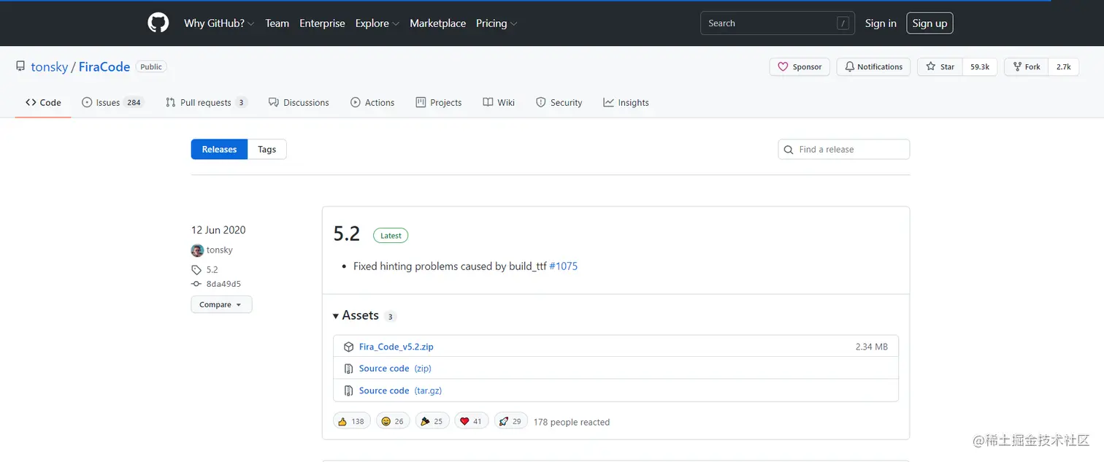Click the smile reaction 26
Viewport: 1104px width, 462px height.
[x=392, y=421]
